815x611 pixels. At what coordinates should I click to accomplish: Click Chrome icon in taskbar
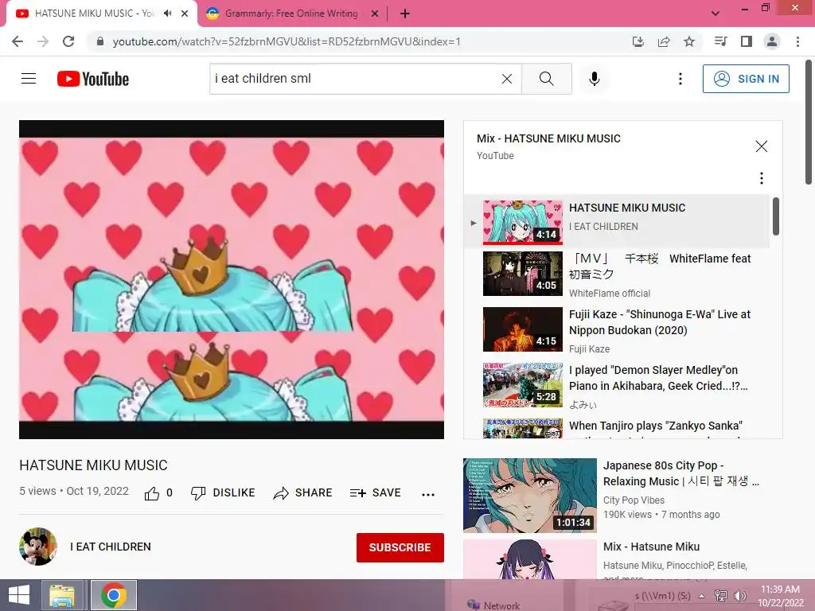[x=114, y=595]
